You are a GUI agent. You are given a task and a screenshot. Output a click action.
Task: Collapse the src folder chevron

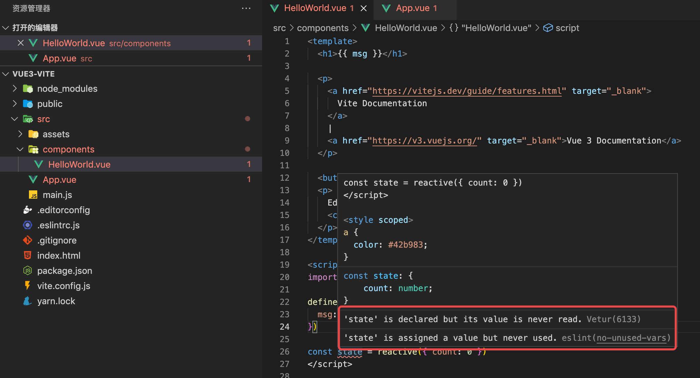[14, 119]
